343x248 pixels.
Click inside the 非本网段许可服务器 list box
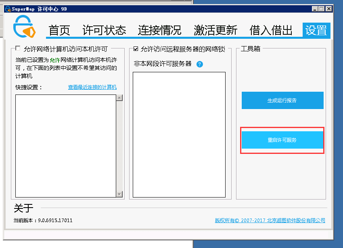pos(179,135)
